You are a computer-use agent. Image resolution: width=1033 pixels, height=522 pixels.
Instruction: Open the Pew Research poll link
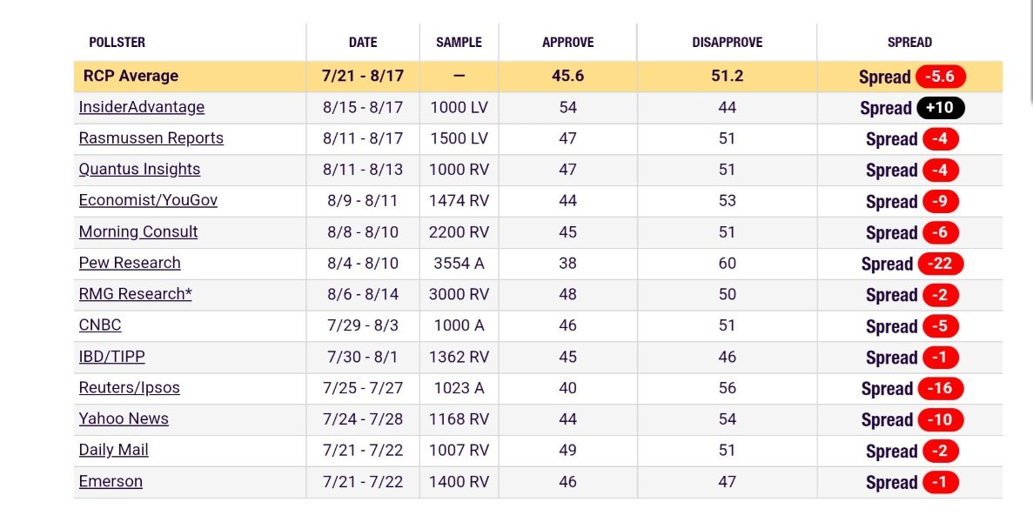tap(130, 263)
